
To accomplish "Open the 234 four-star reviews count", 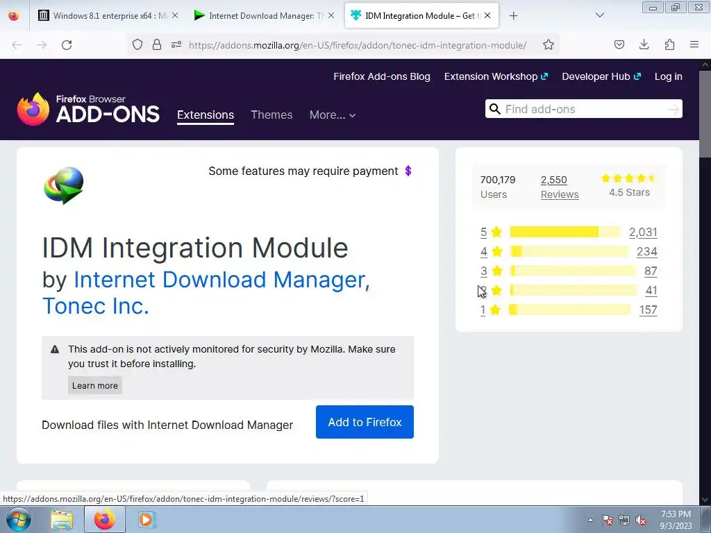I will [x=647, y=251].
